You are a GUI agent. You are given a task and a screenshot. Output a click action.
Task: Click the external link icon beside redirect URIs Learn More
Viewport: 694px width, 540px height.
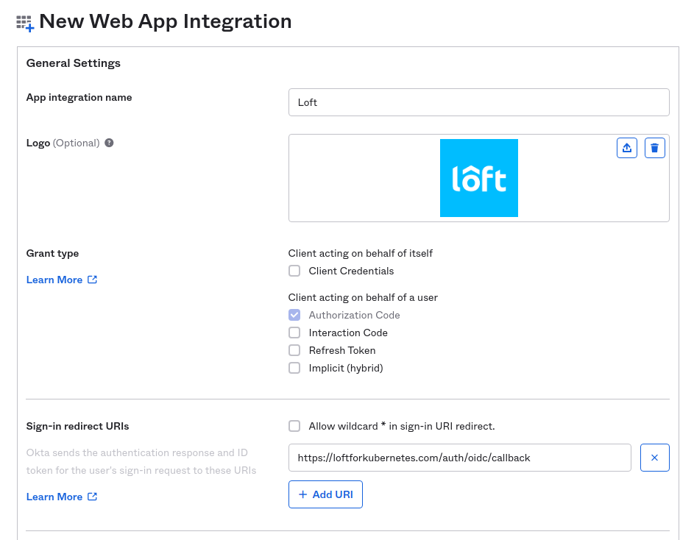91,497
